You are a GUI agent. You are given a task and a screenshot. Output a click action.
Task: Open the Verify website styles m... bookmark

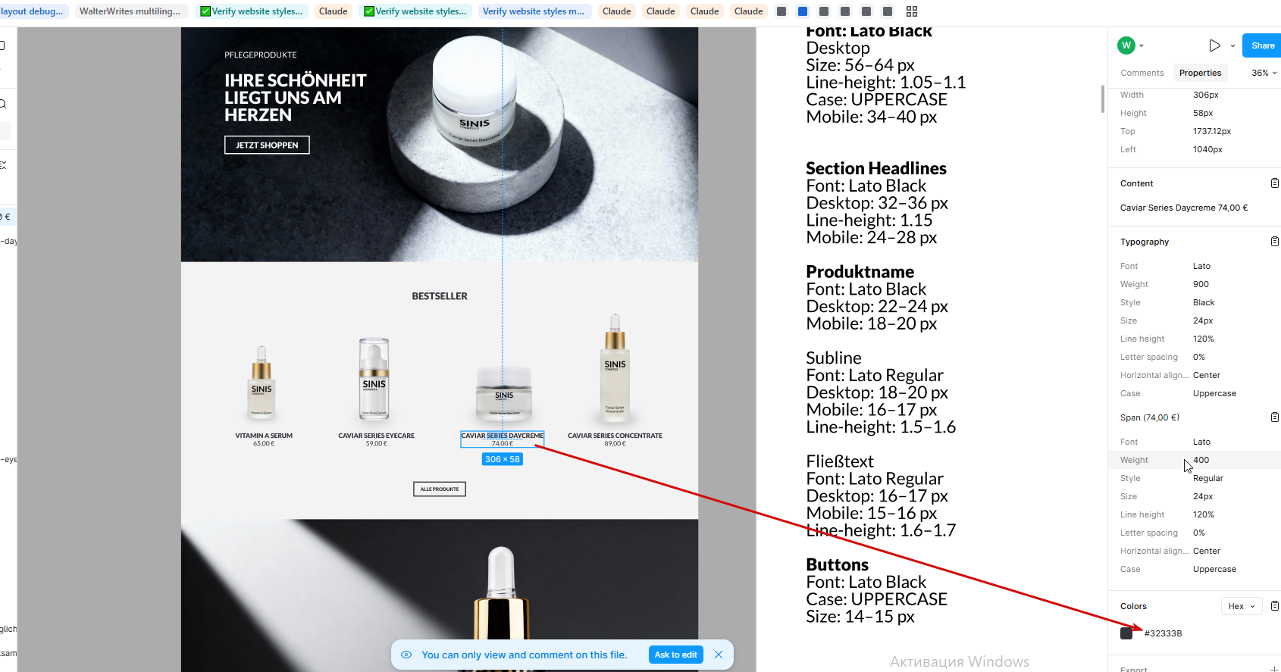click(534, 11)
